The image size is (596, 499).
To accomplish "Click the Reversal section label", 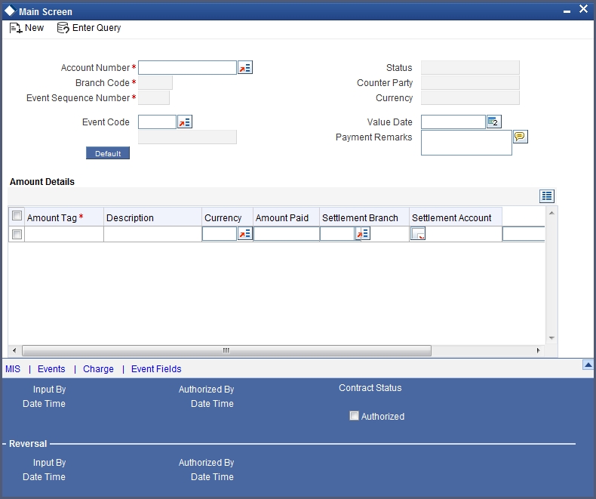I will click(28, 444).
